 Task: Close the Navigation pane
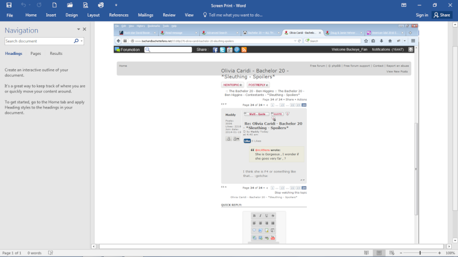tap(84, 29)
